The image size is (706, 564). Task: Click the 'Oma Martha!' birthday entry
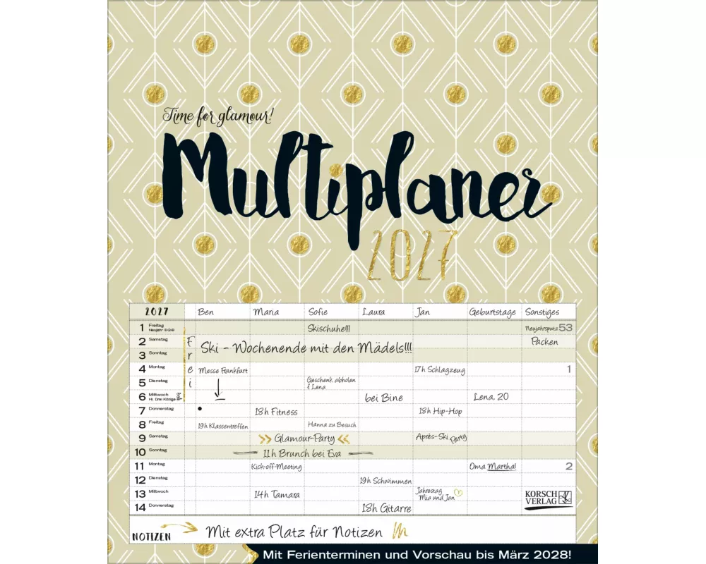[x=493, y=467]
